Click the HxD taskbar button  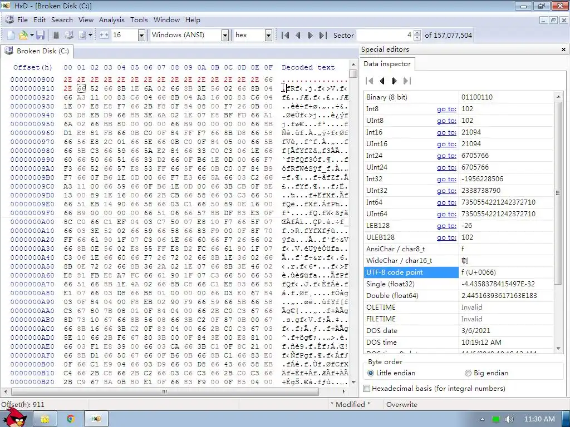[x=96, y=419]
